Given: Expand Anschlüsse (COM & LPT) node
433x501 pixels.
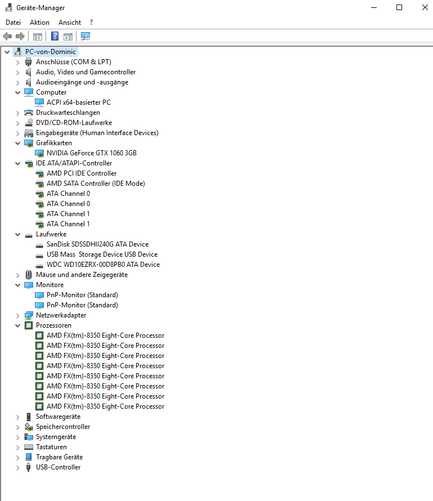Looking at the screenshot, I should (18, 62).
